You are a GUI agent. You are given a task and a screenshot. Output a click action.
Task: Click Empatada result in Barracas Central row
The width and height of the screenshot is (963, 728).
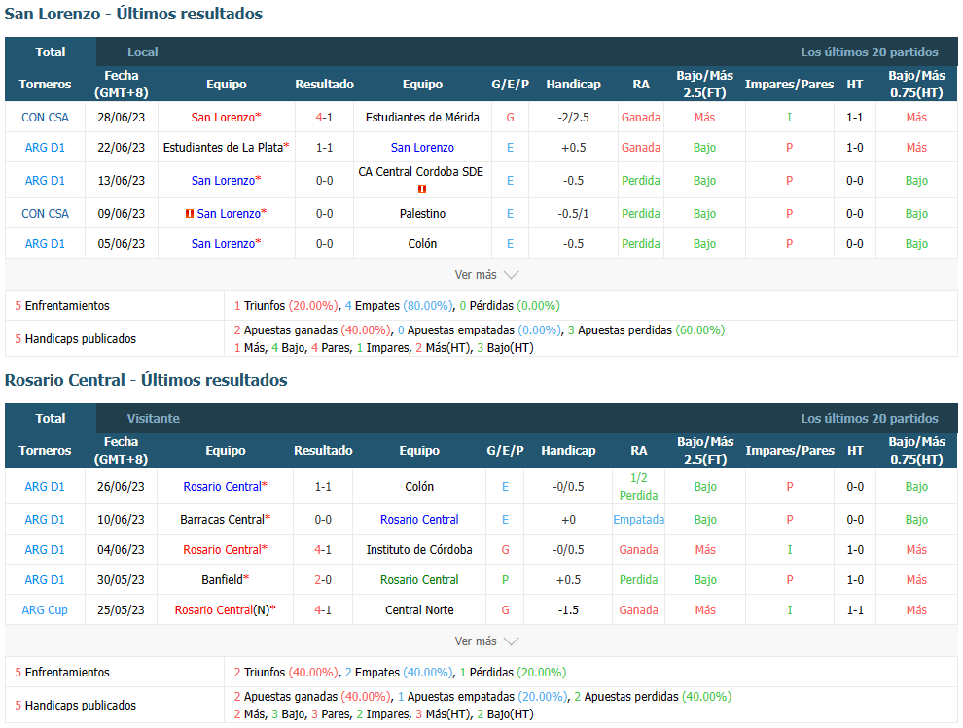pyautogui.click(x=639, y=520)
